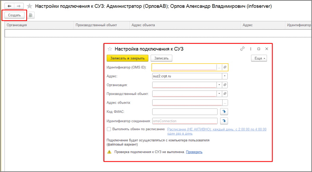The image size is (312, 172).
Task: Expand the Адрес dropdown list
Action: [x=225, y=76]
